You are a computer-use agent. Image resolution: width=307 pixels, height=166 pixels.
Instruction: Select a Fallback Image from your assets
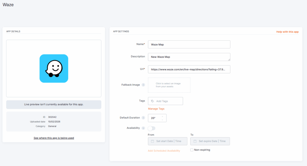point(169,85)
